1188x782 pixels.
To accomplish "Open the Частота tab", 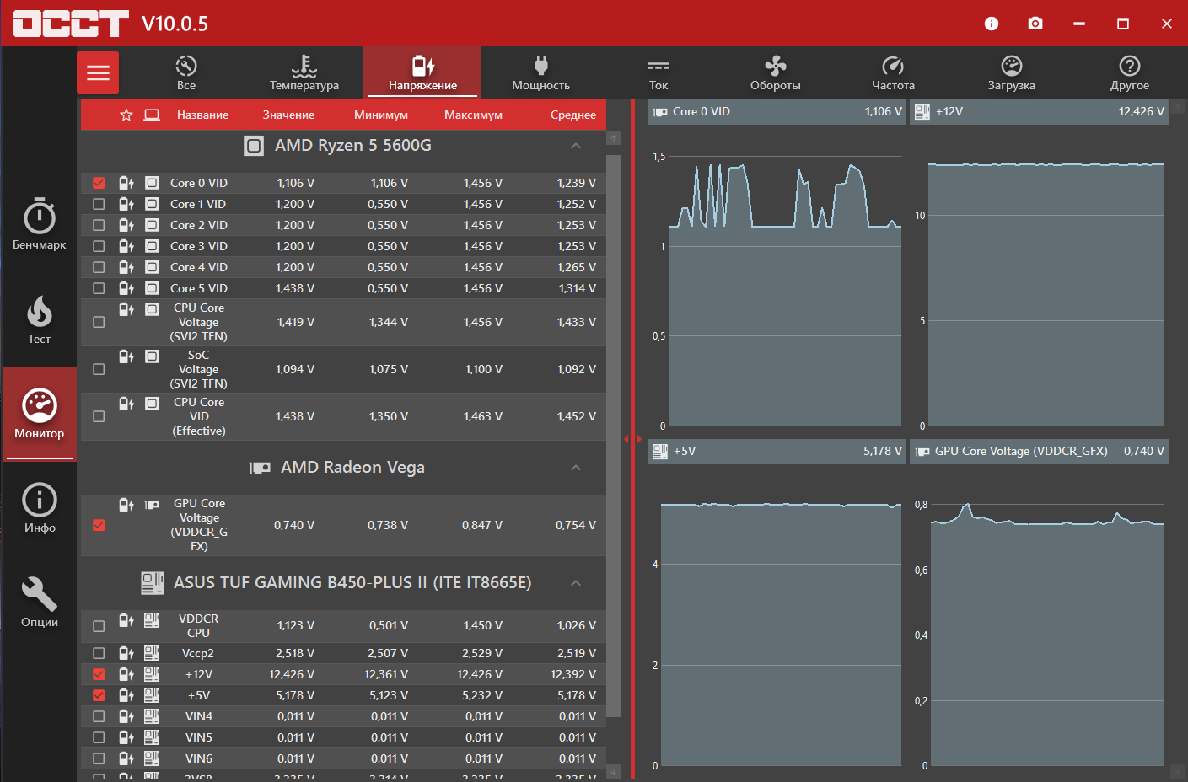I will tap(893, 72).
